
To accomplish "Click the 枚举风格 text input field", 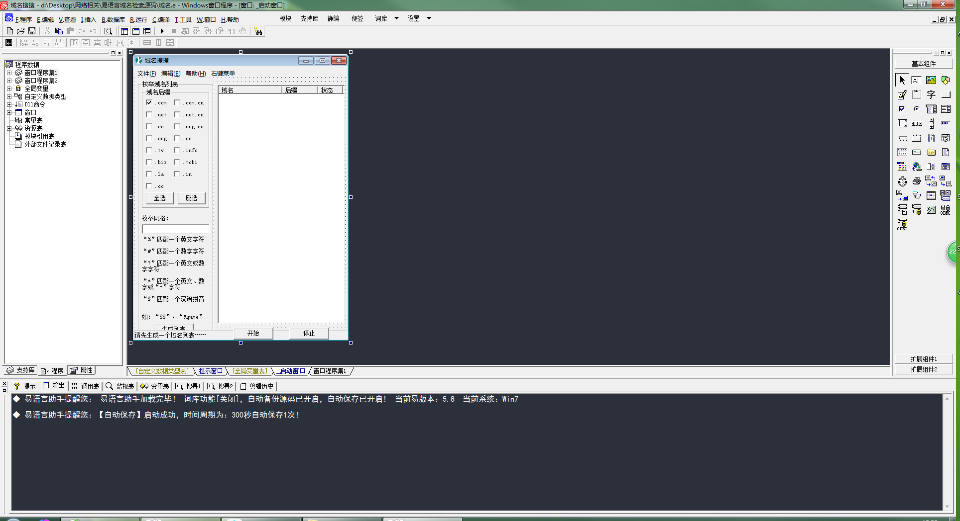I will [x=175, y=229].
